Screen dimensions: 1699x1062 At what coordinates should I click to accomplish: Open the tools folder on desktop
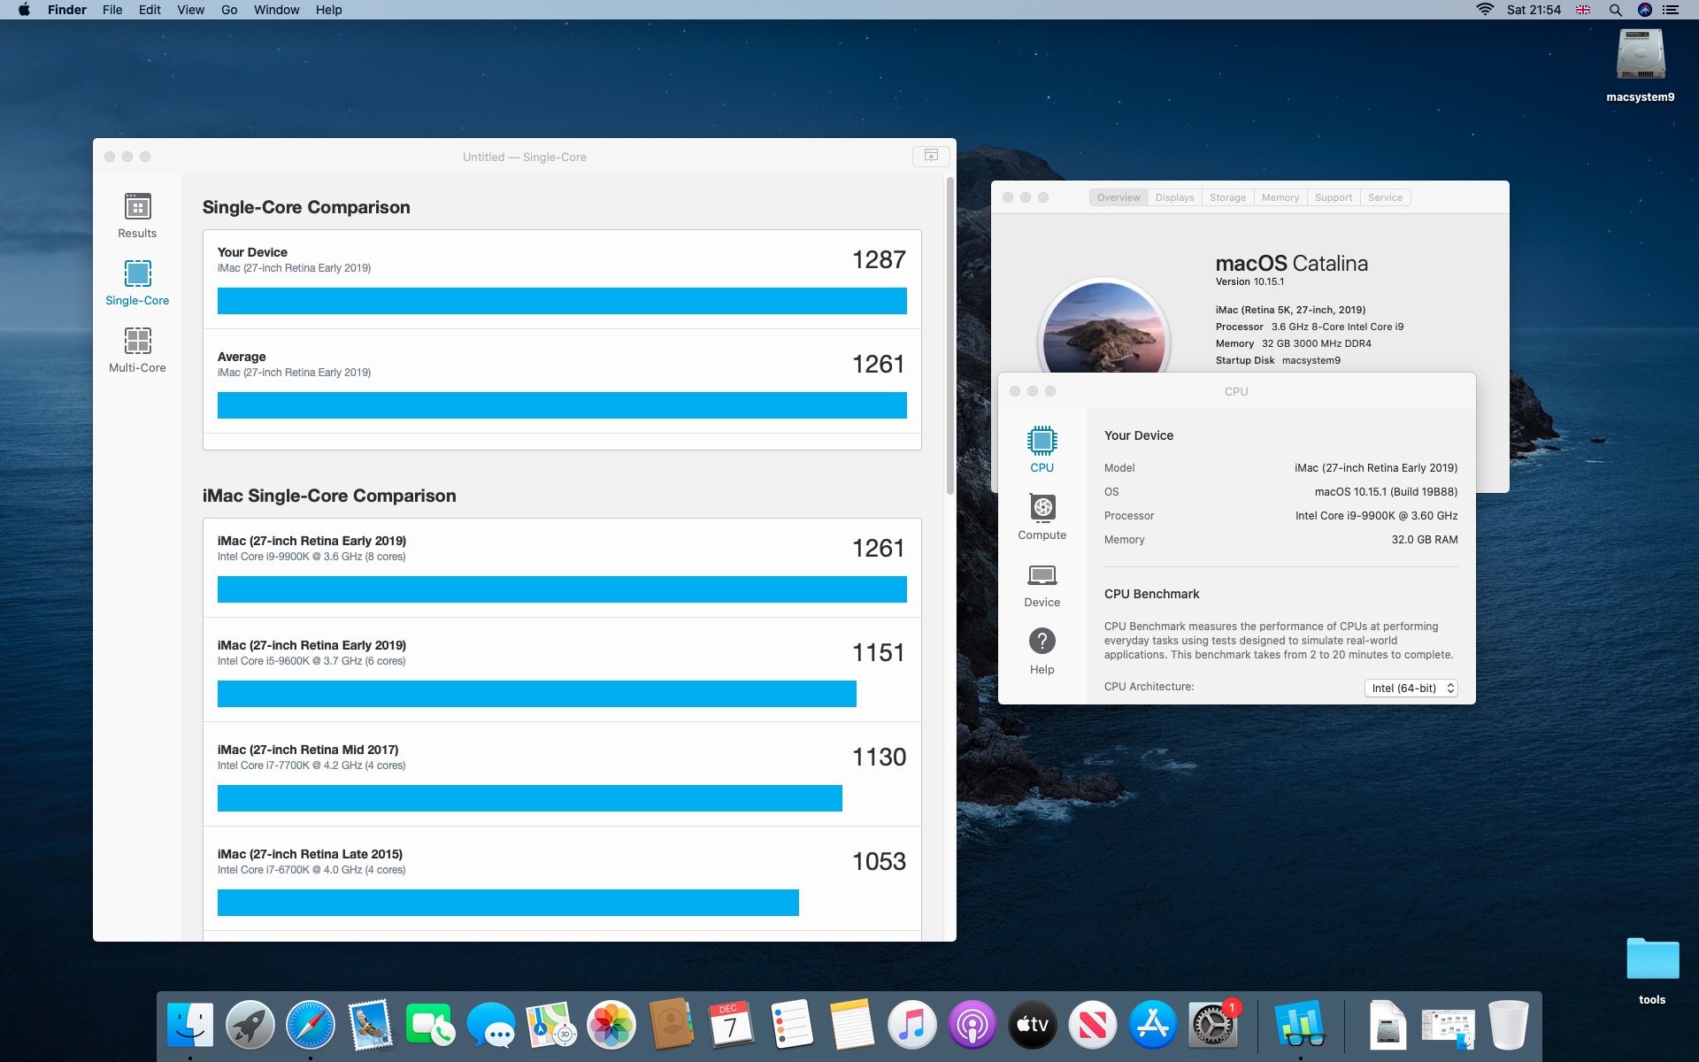1651,960
